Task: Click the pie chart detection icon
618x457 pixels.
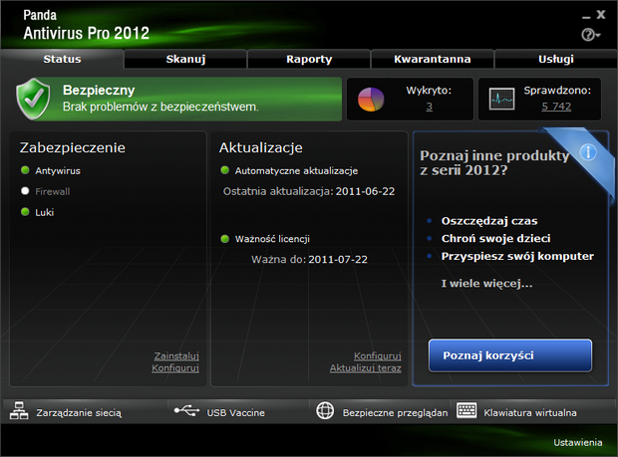Action: click(371, 99)
